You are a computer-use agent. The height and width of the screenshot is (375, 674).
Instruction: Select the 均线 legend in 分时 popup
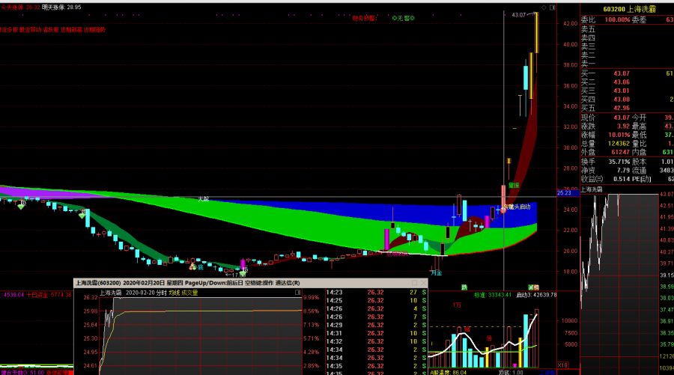click(174, 293)
